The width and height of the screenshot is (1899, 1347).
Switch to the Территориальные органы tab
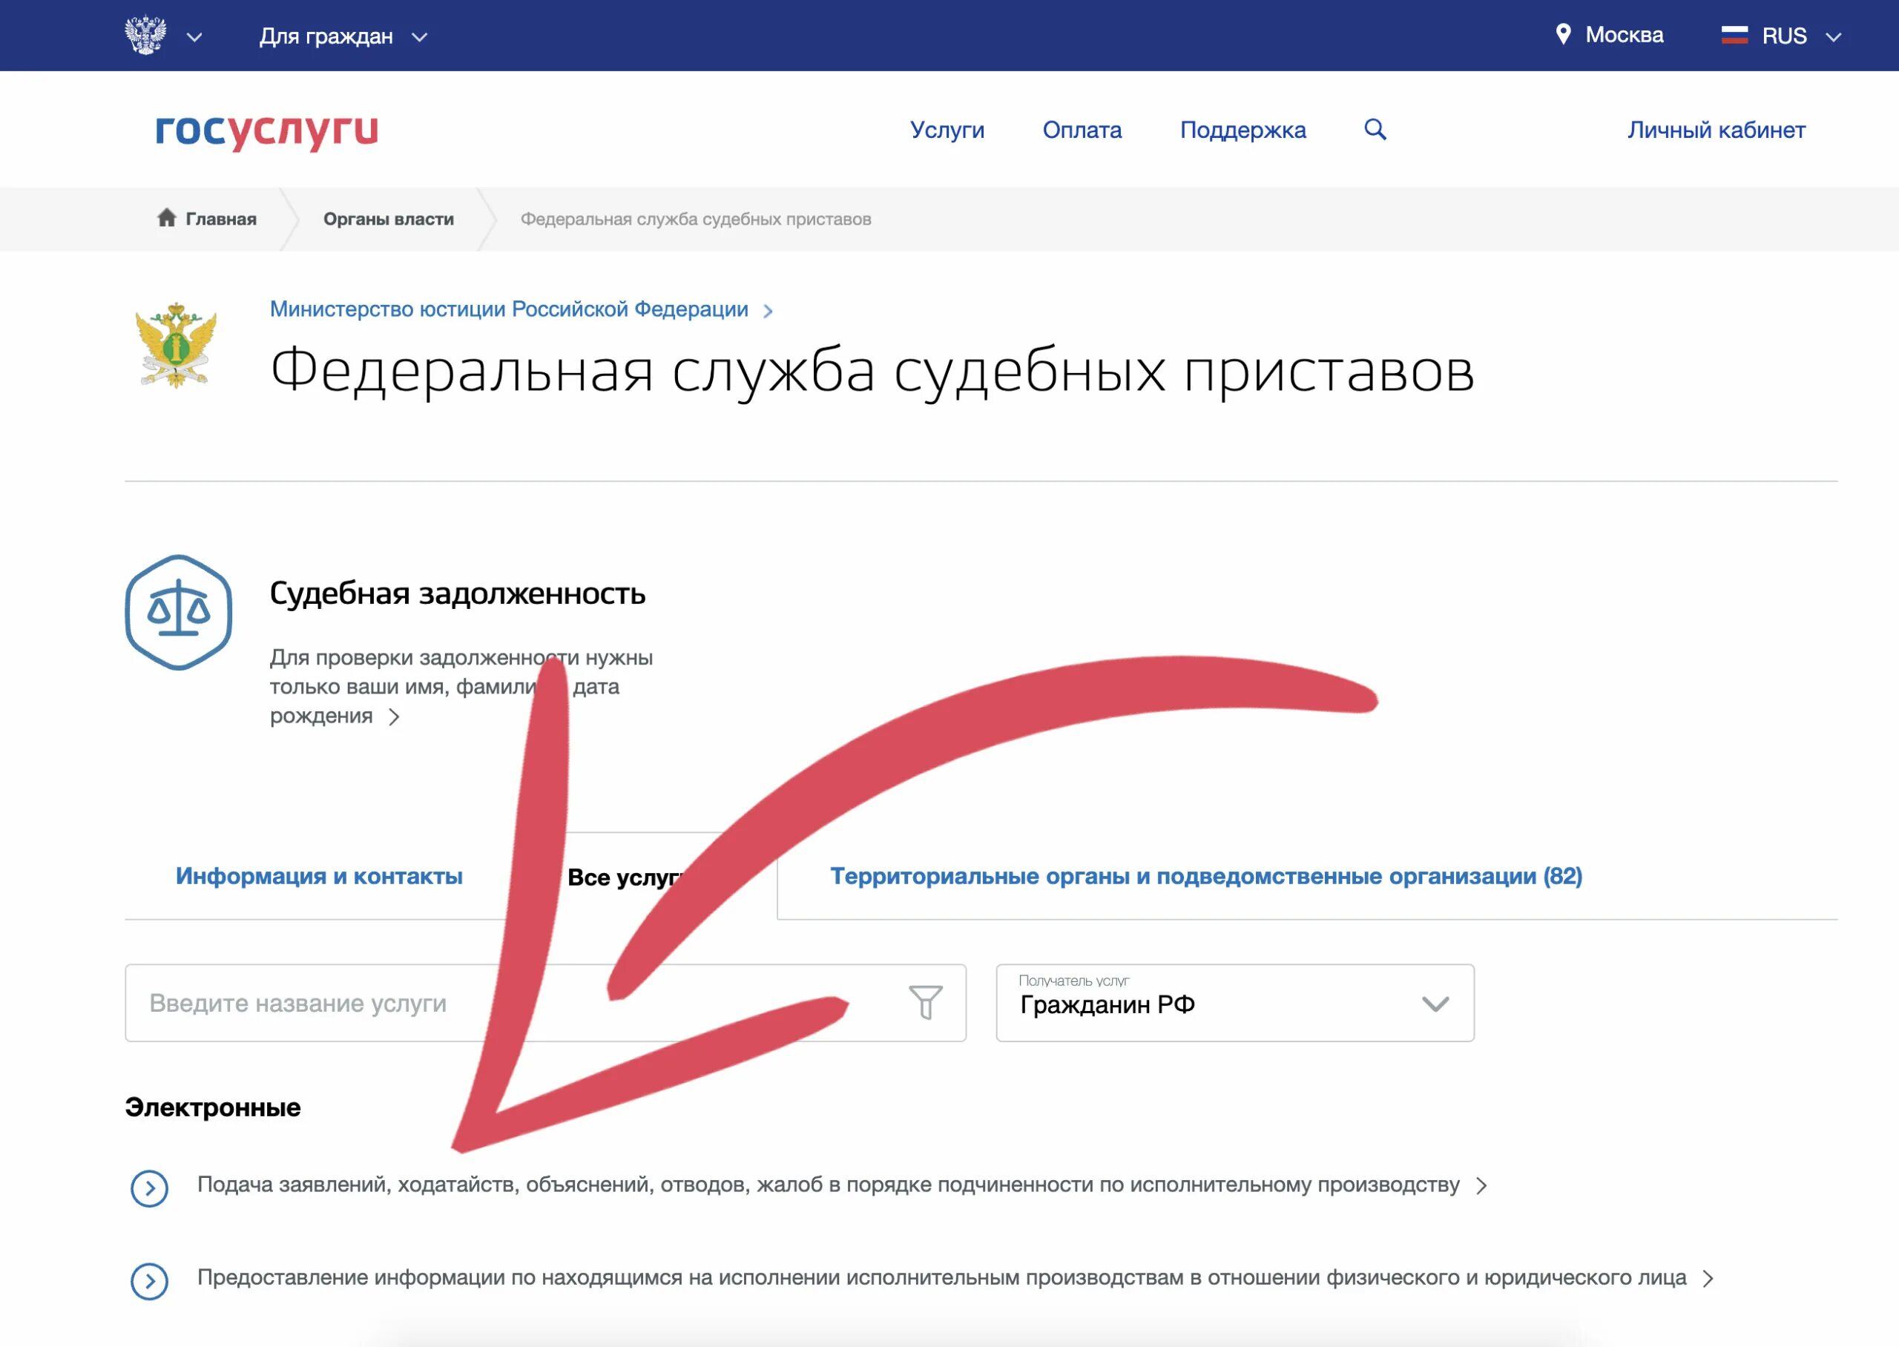[x=1207, y=876]
